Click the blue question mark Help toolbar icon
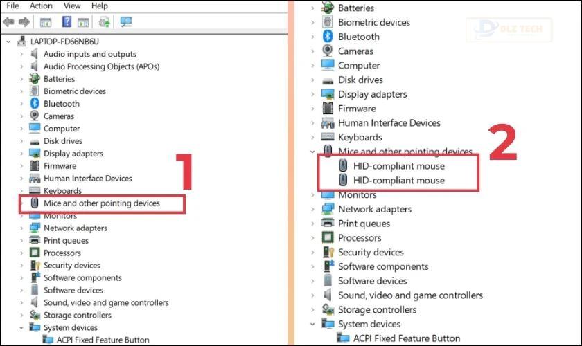Screen dimensions: 582x346 pos(67,22)
